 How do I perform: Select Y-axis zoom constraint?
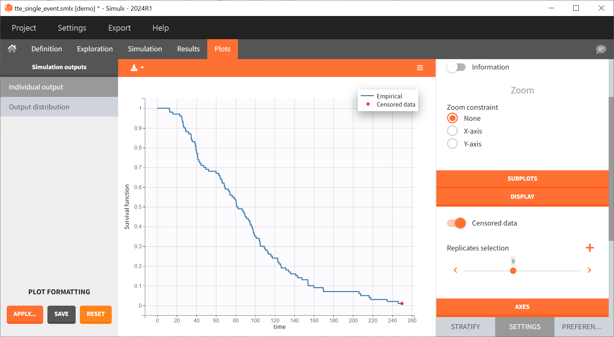click(452, 144)
